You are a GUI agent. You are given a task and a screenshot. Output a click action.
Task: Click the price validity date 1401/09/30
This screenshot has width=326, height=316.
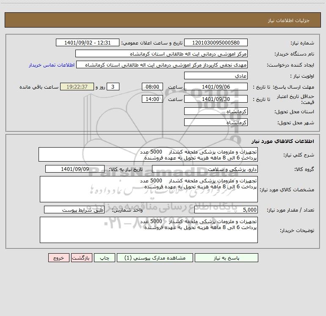216,99
